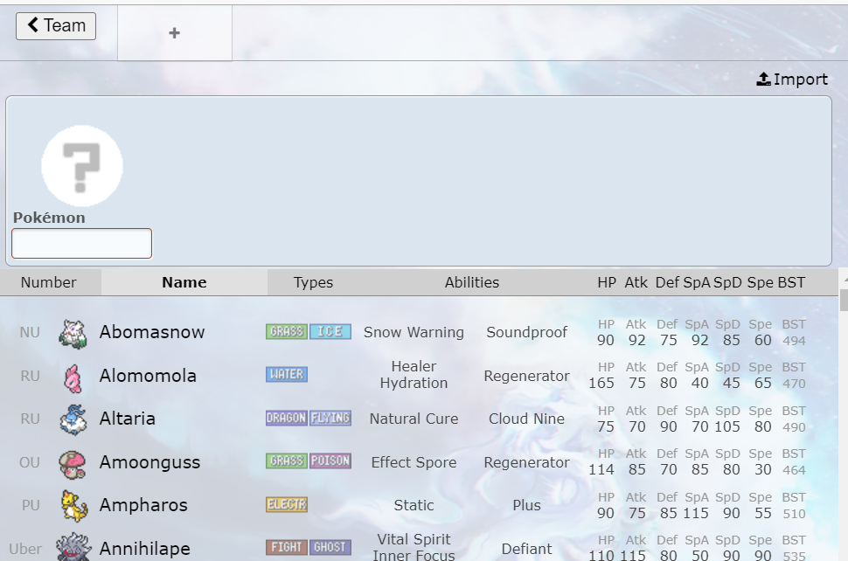Sort the list by Abilities
The image size is (848, 561).
(471, 282)
